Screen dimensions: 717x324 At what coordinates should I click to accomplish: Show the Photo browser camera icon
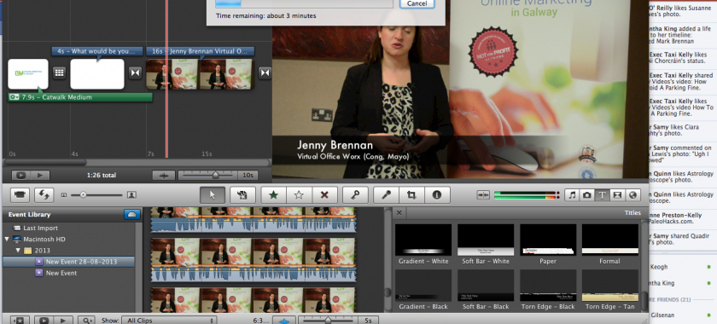[x=587, y=195]
